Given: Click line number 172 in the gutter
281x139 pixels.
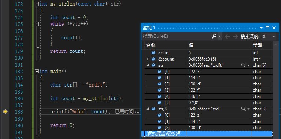Looking at the screenshot, I should tap(19, 4).
